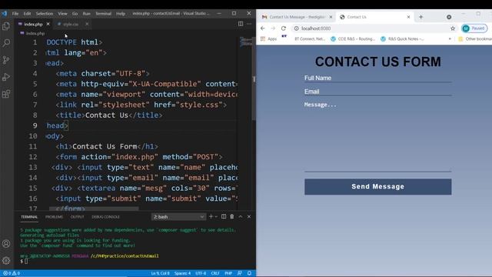Image resolution: width=492 pixels, height=277 pixels.
Task: Open the Edit menu
Action: click(27, 14)
